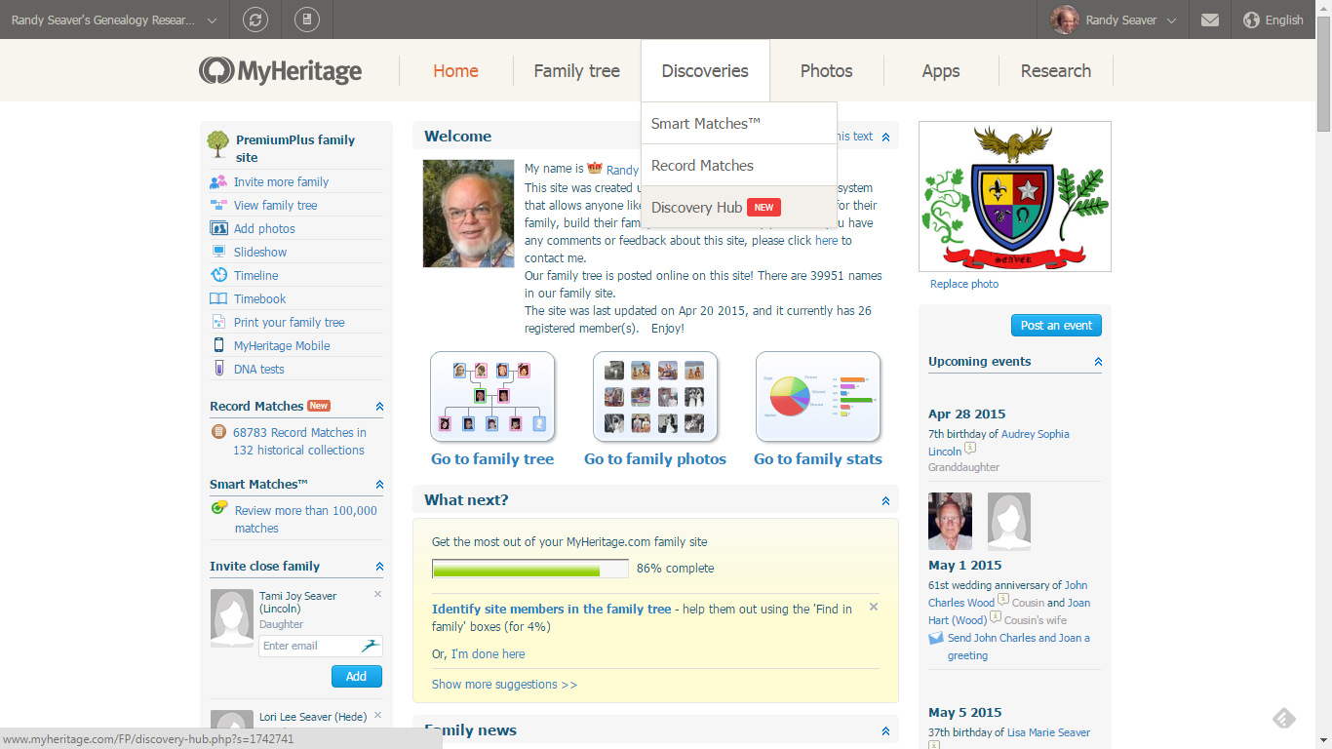Click 'Or, I'm done here' link

point(478,654)
